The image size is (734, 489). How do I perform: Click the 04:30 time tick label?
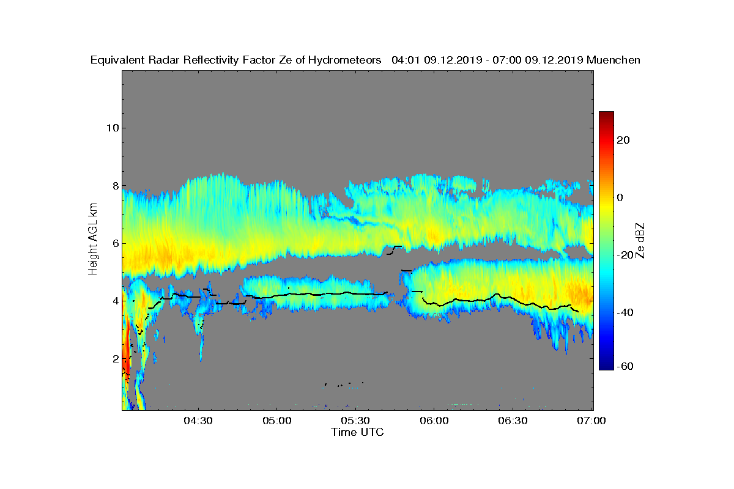tap(198, 421)
